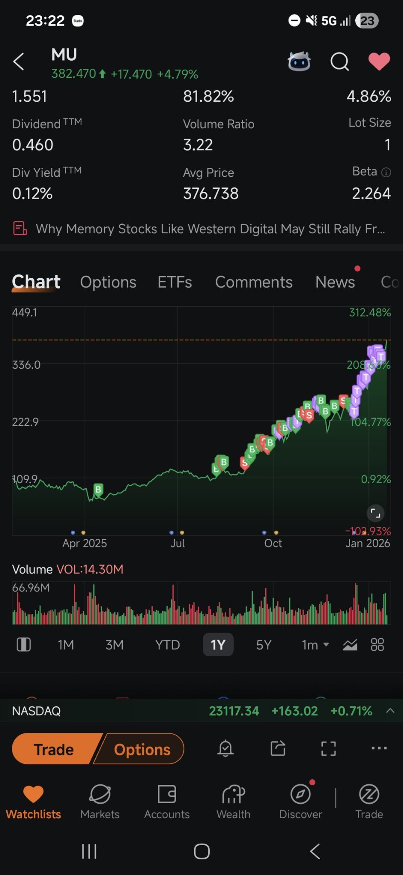Open the fullscreen landscape chart icon
403x875 pixels.
click(328, 749)
